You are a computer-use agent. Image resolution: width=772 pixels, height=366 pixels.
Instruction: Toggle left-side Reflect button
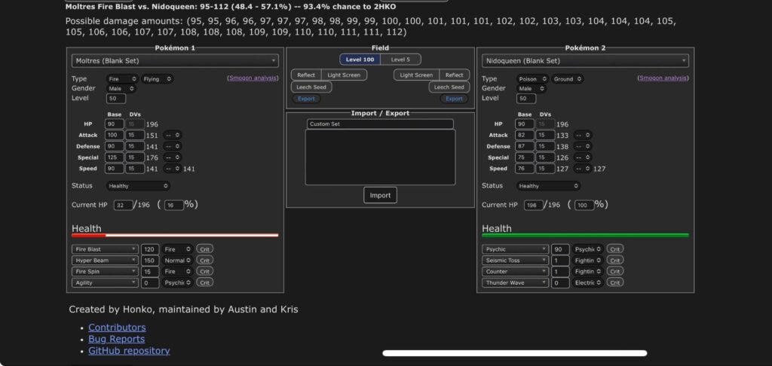pos(306,75)
